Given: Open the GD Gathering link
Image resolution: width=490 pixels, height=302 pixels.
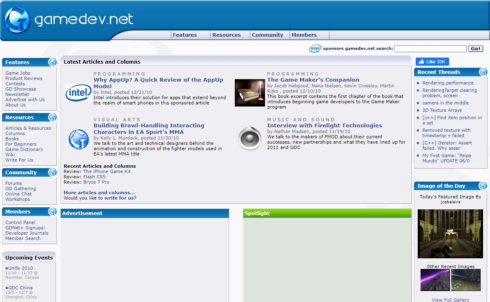Looking at the screenshot, I should click(20, 189).
